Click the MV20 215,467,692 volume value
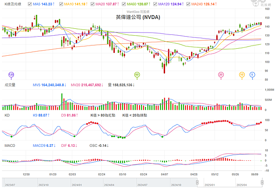Image resolution: width=279 pixels, height=190 pixels. (x=87, y=85)
